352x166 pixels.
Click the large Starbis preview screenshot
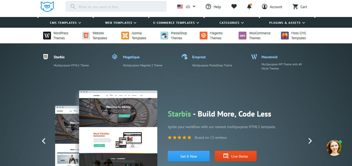(x=118, y=128)
